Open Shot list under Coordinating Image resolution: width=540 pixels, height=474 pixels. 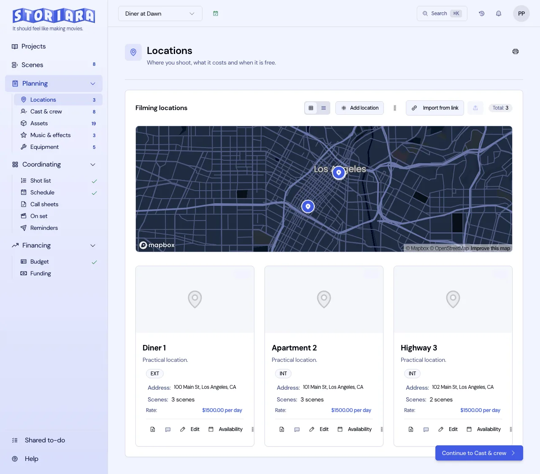coord(58,180)
